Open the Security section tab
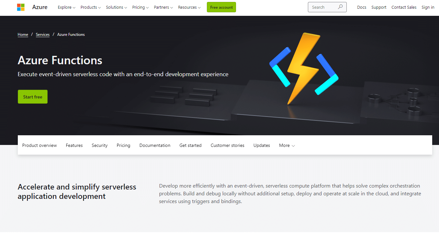This screenshot has width=439, height=246. tap(99, 145)
